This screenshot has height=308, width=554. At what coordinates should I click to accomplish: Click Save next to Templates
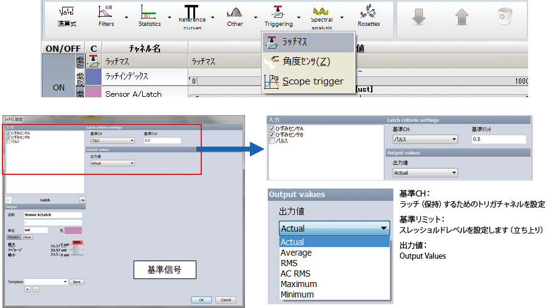(77, 282)
